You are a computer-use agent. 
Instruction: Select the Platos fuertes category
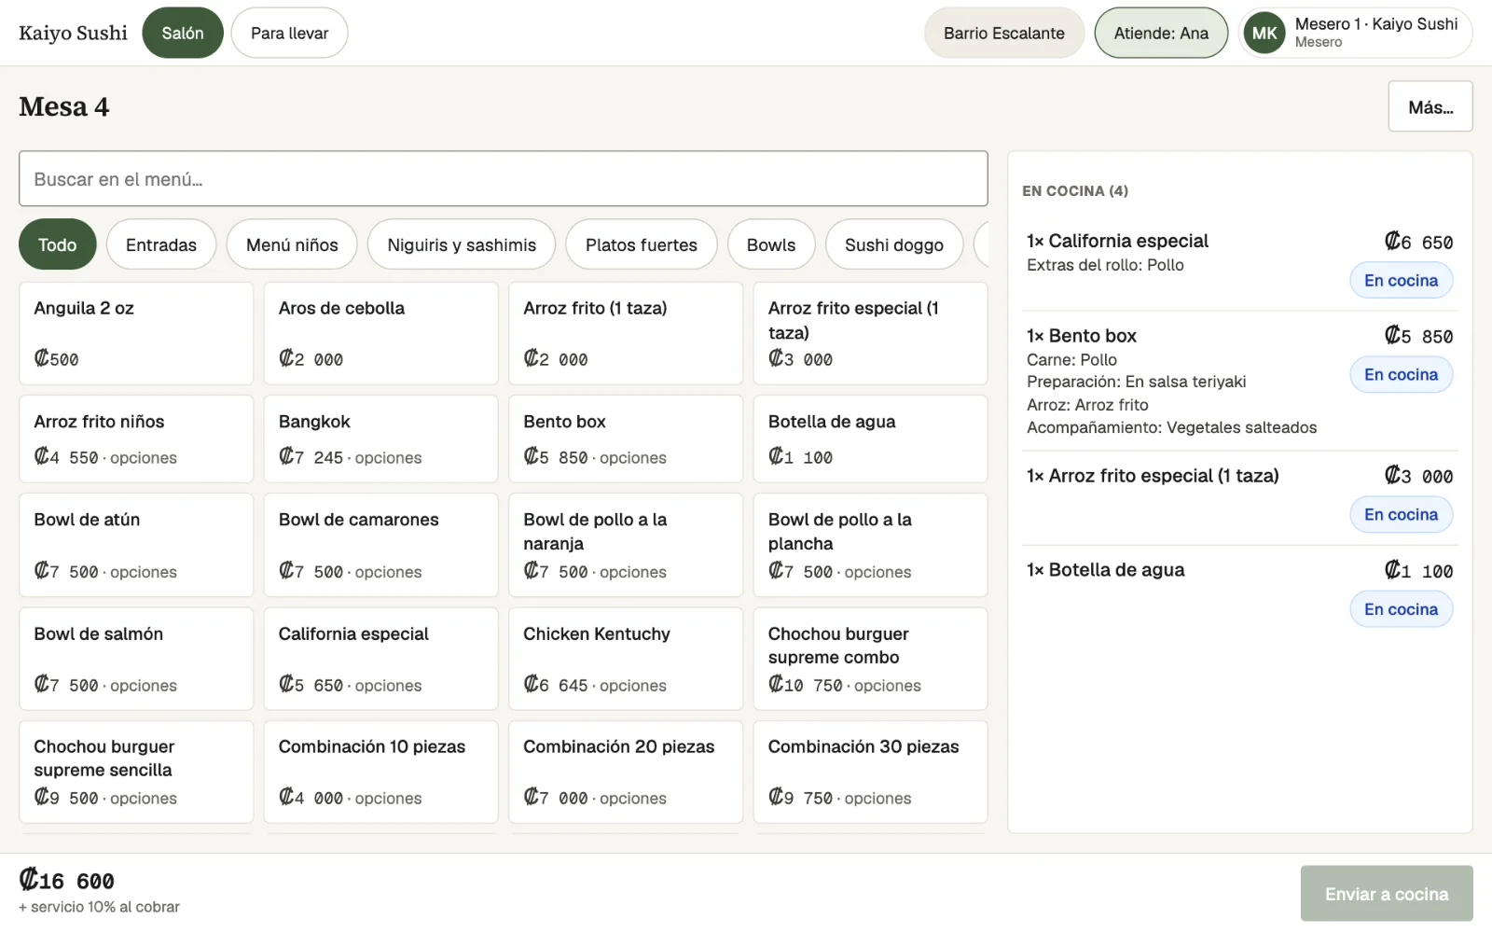pos(642,244)
